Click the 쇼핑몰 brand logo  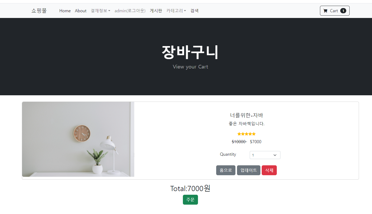(39, 11)
